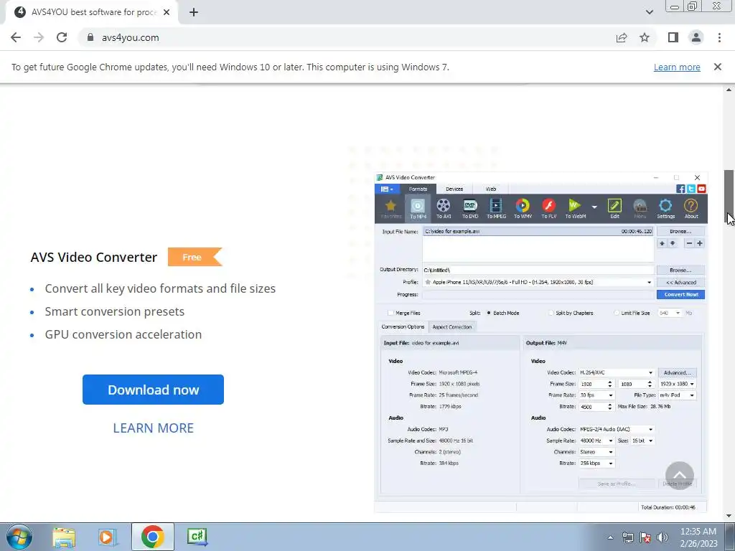The height and width of the screenshot is (551, 735).
Task: Tick the Merge Files checkbox
Action: 390,313
